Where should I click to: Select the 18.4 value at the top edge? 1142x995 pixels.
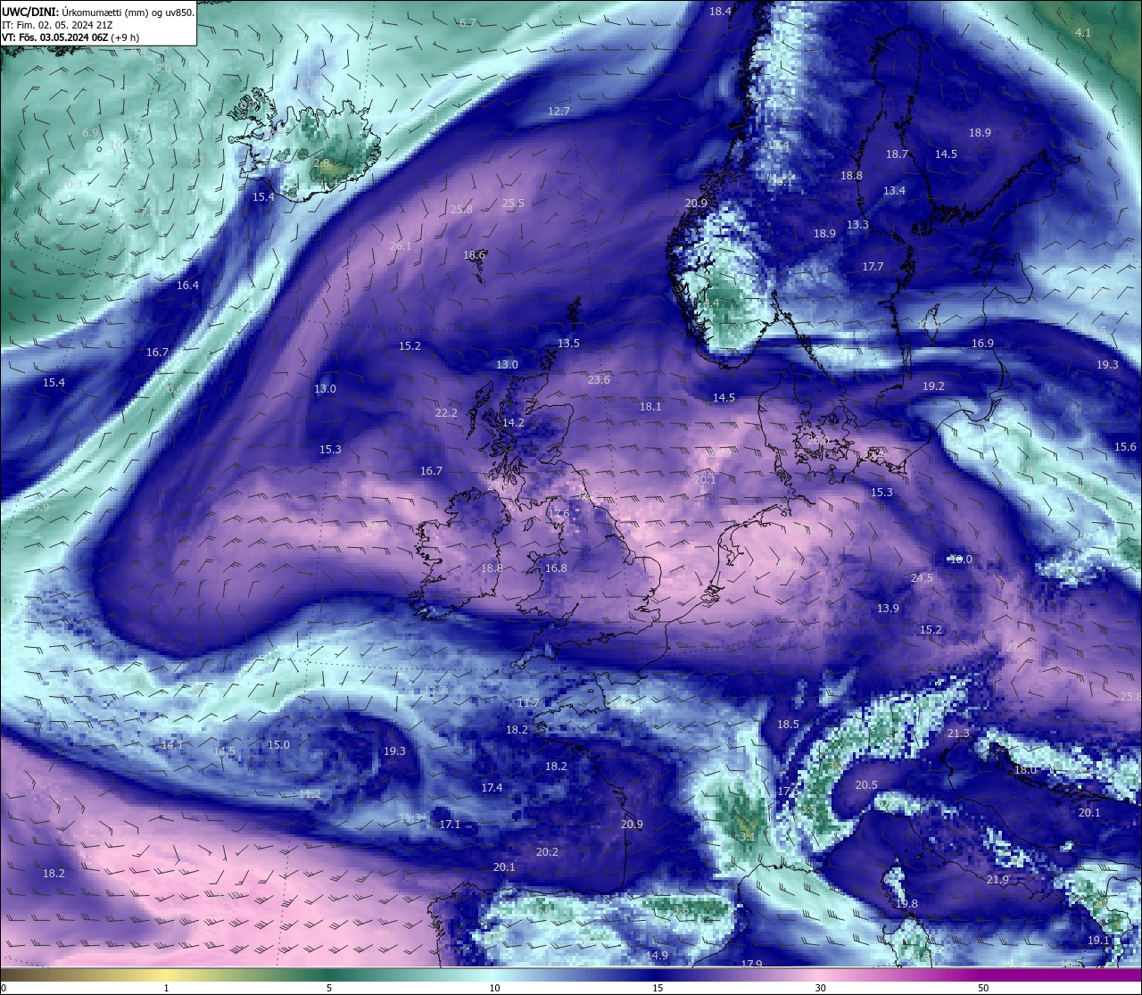[720, 12]
